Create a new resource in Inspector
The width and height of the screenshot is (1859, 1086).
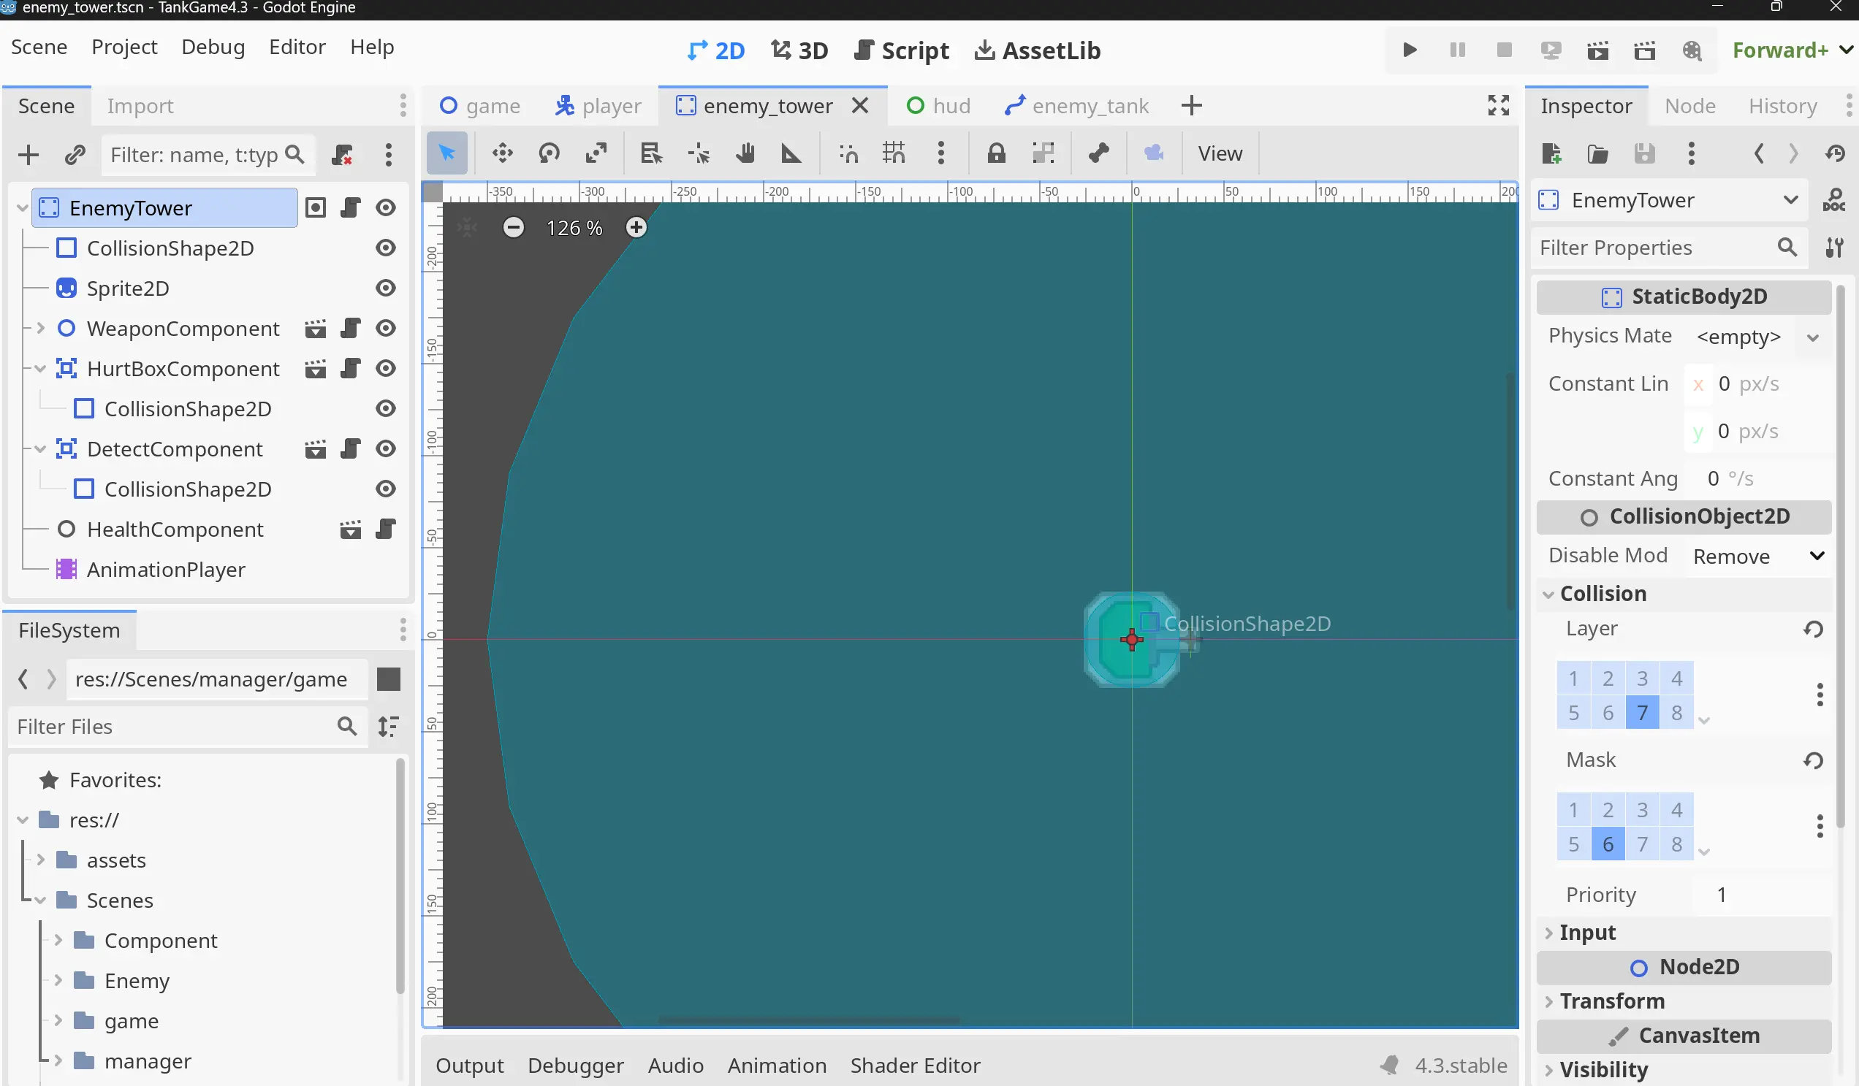pos(1551,153)
